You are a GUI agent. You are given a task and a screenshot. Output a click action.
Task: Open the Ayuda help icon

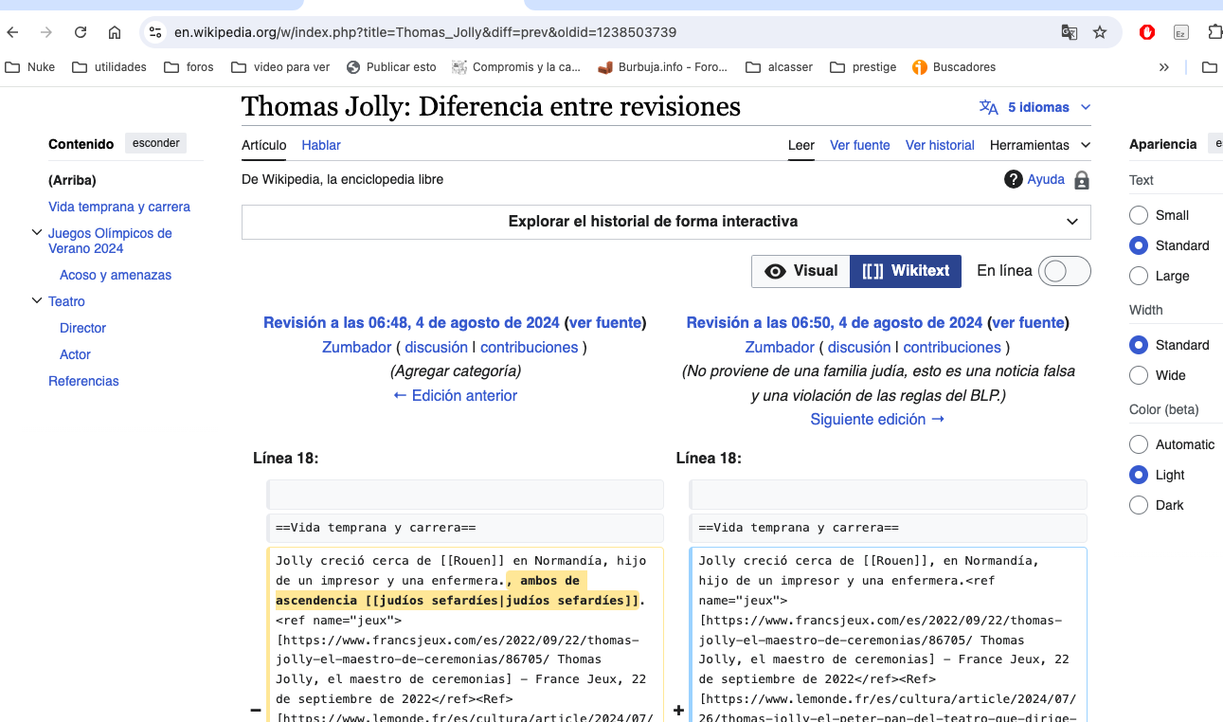1014,179
